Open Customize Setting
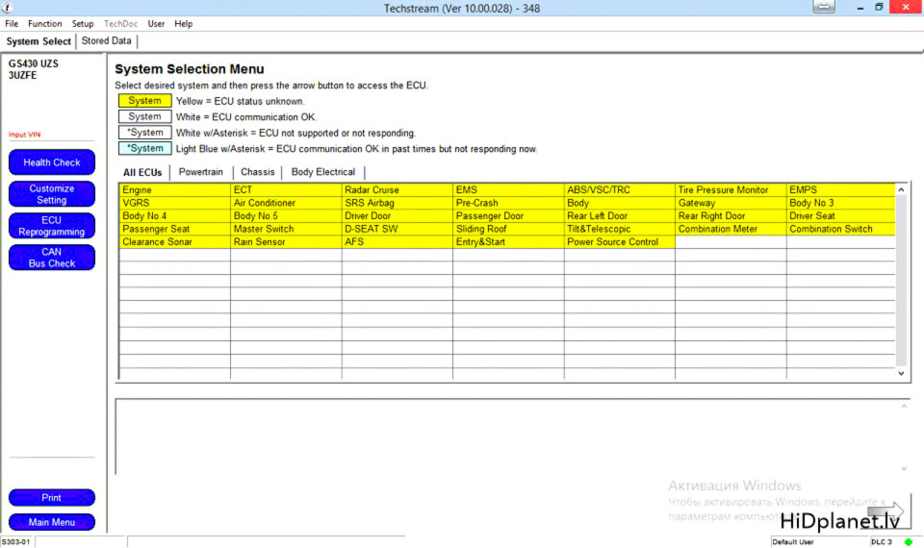 pos(52,194)
